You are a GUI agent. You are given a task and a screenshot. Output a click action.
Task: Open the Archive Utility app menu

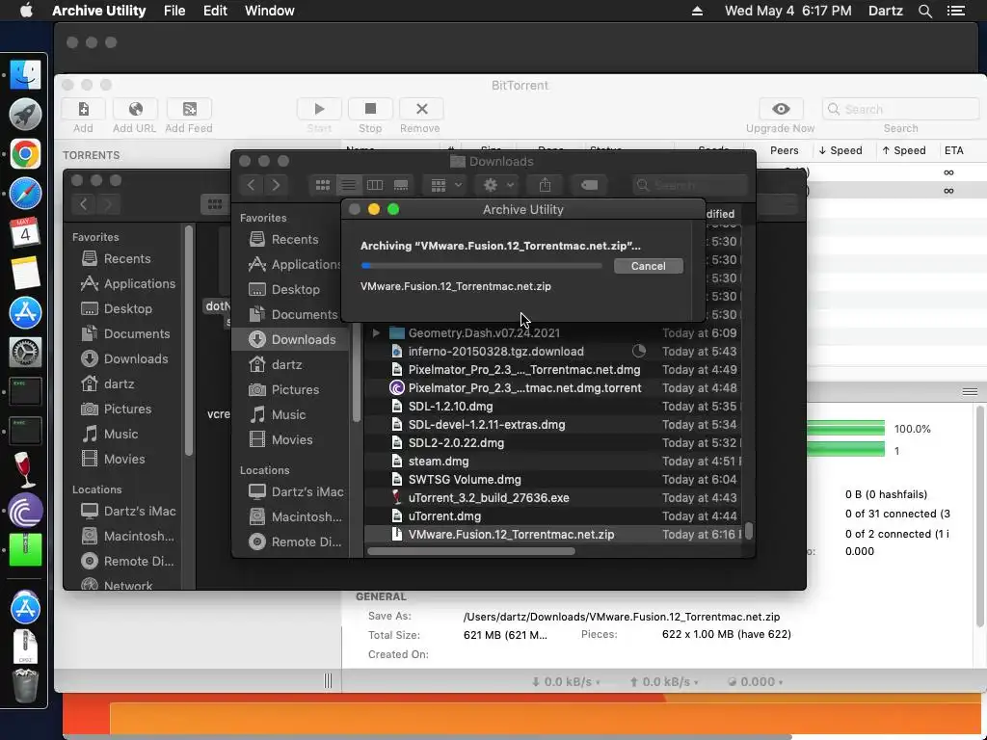click(x=99, y=11)
